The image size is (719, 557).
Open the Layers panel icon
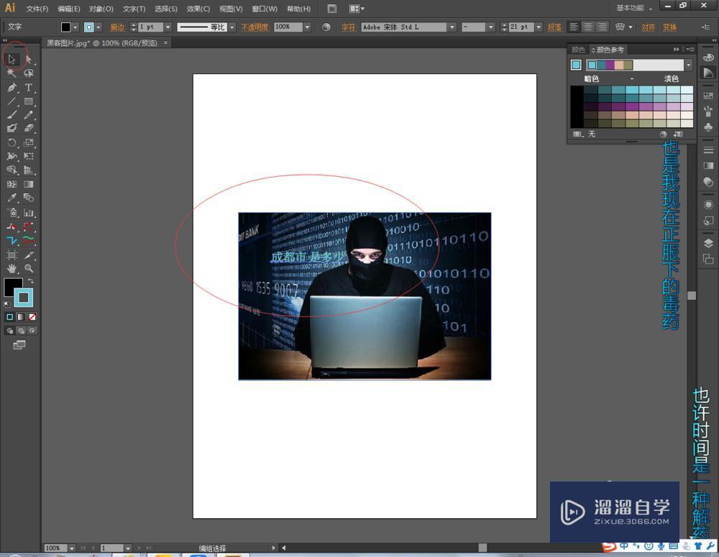click(708, 244)
